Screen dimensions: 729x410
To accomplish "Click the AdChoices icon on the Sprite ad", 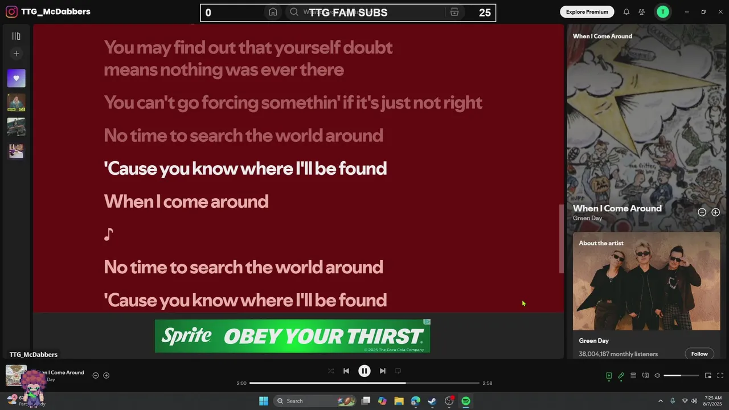I will point(427,322).
